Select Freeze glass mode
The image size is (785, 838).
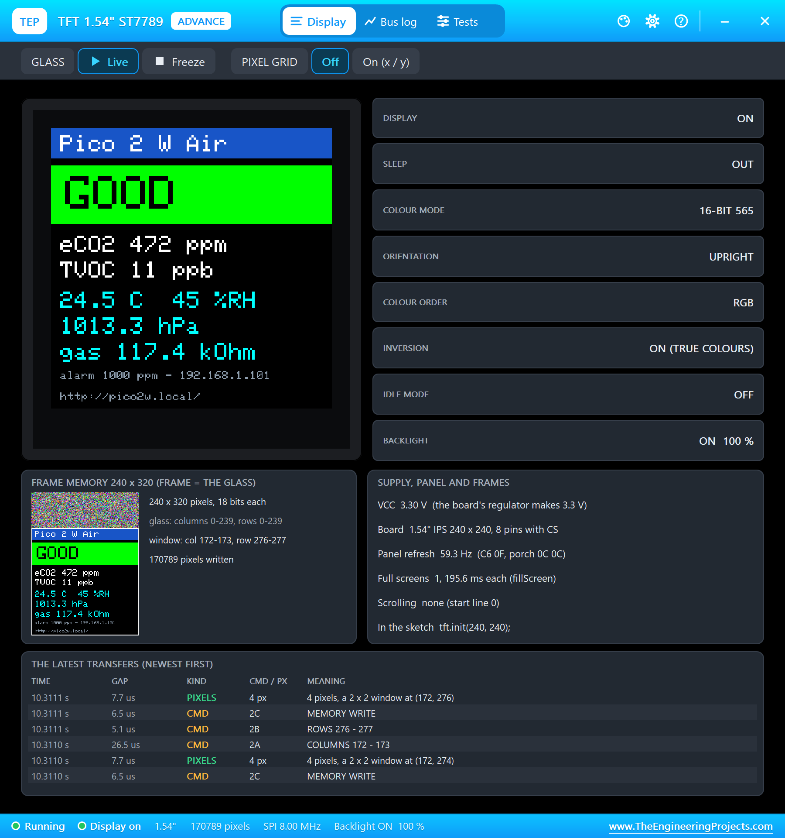pyautogui.click(x=179, y=62)
